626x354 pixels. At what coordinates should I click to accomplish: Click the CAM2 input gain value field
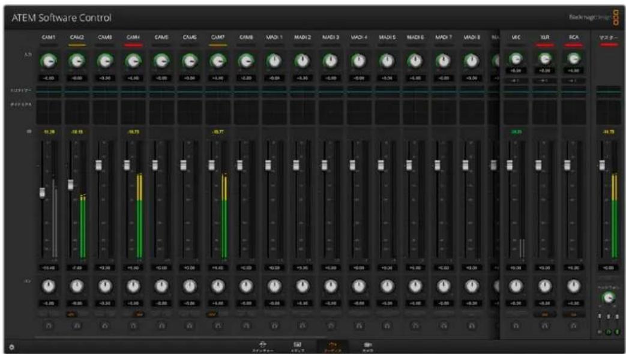pyautogui.click(x=77, y=78)
